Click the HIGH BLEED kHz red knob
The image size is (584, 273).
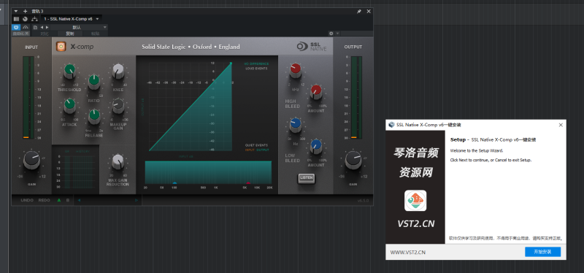[x=295, y=70]
